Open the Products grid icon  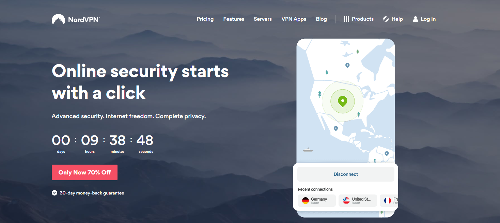[x=346, y=19]
